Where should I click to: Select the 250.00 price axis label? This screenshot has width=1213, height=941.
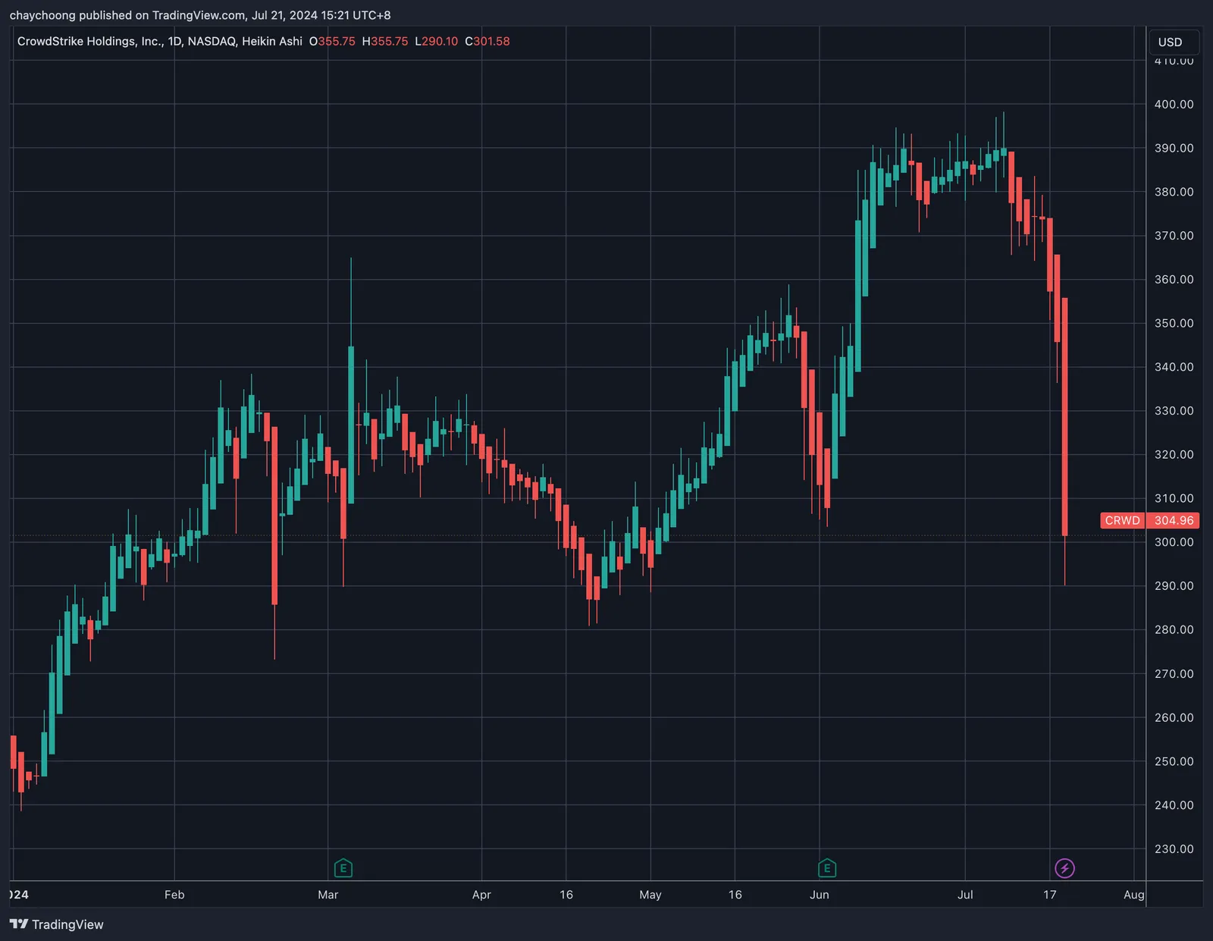coord(1174,761)
